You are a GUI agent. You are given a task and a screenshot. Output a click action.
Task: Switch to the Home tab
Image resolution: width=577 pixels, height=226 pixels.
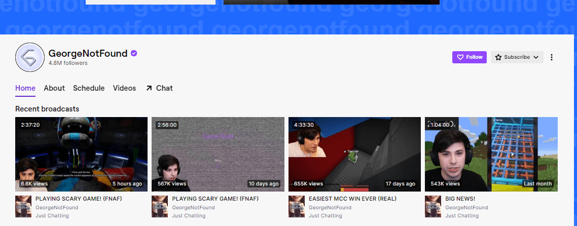click(x=25, y=88)
